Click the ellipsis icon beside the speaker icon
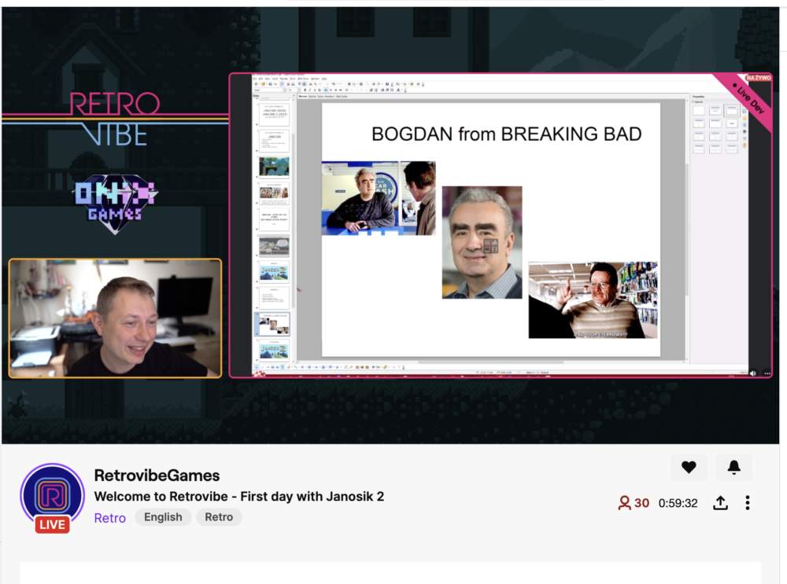Image resolution: width=787 pixels, height=584 pixels. [x=767, y=373]
